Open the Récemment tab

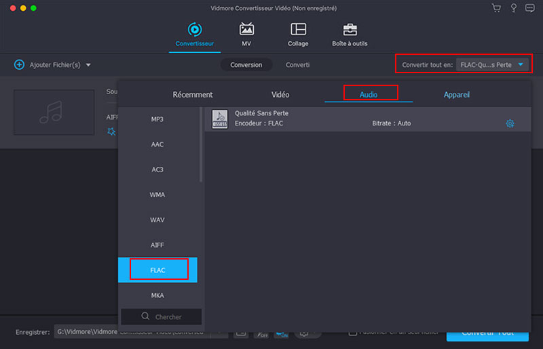point(193,95)
